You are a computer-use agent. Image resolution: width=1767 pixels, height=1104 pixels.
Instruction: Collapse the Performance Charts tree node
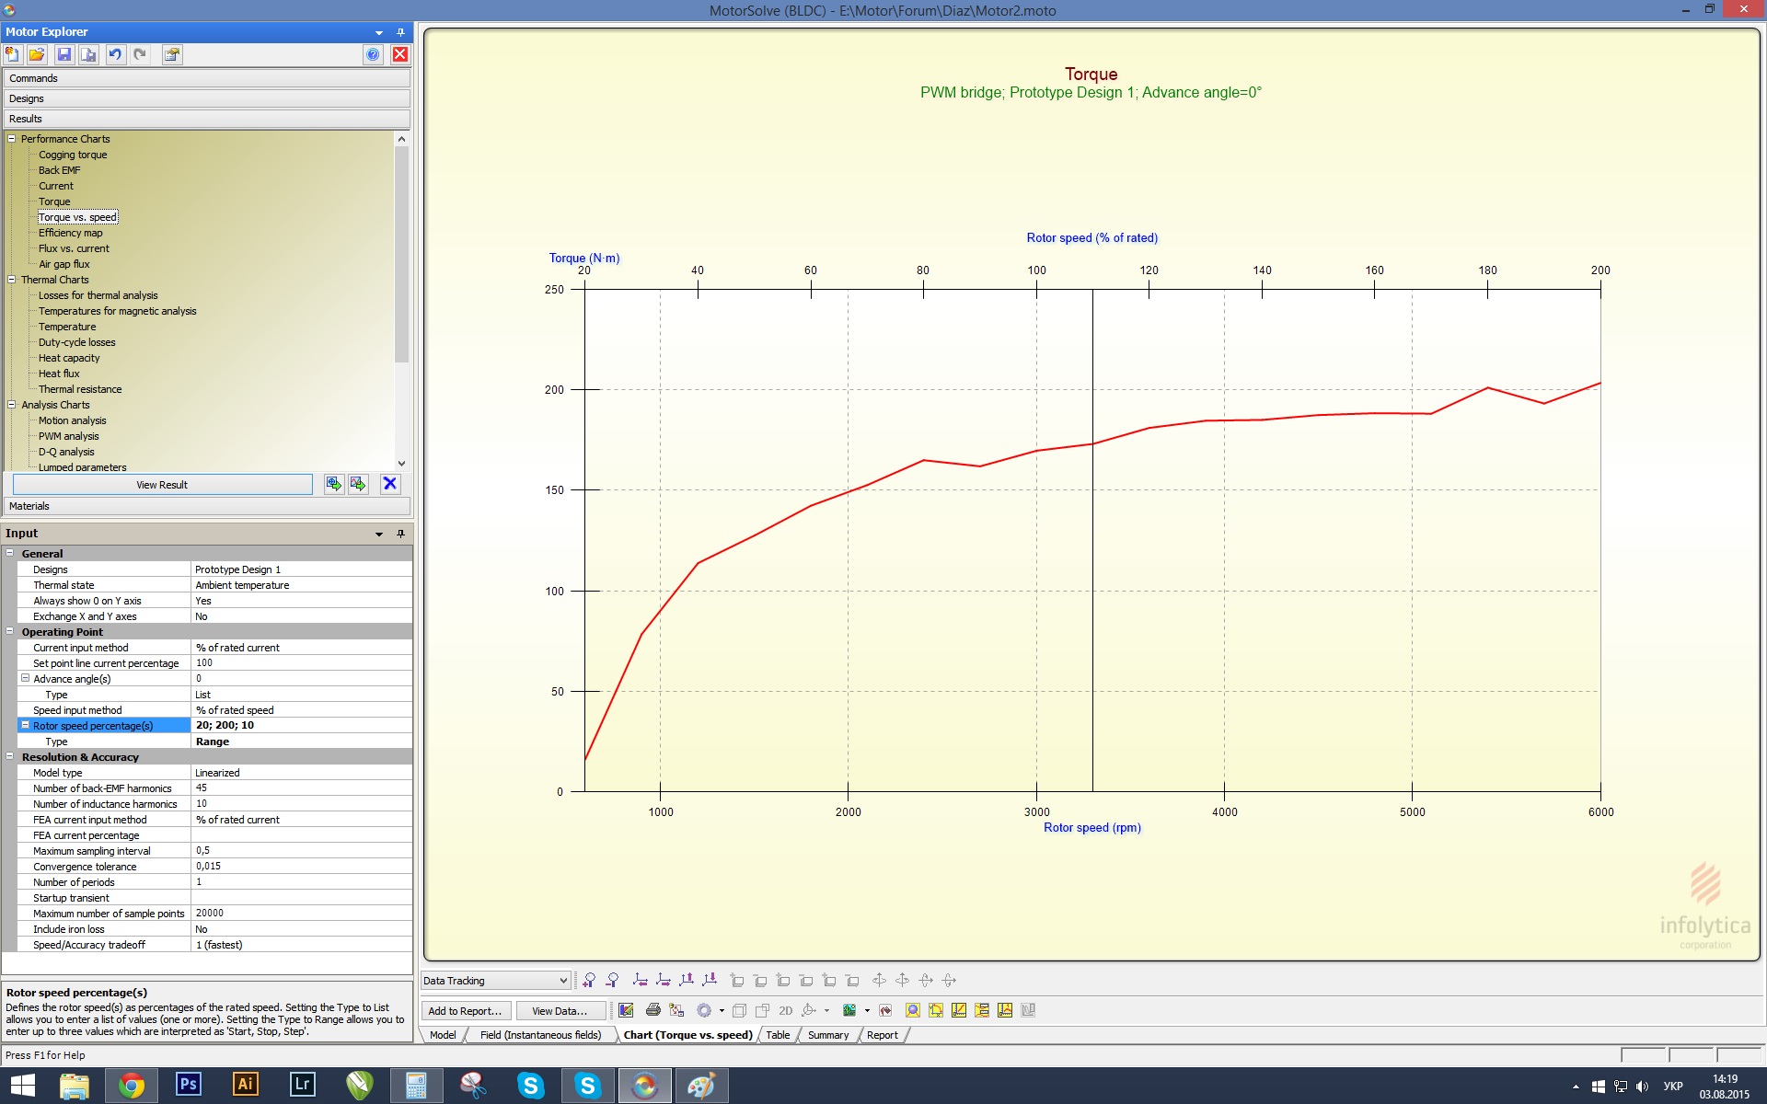(x=12, y=139)
